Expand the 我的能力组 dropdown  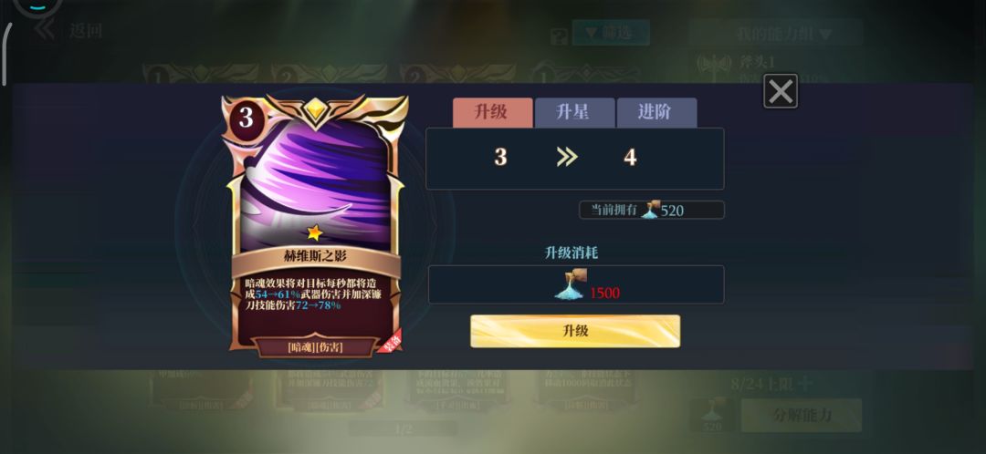(776, 34)
